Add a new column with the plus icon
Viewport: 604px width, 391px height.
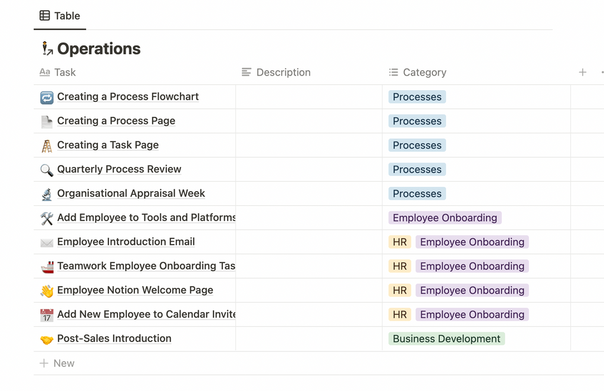click(582, 73)
